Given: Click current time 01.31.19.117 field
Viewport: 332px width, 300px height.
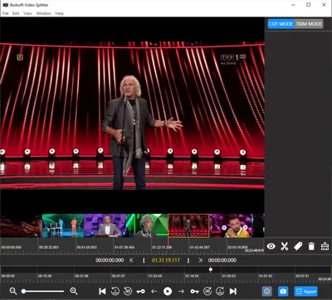Looking at the screenshot, I should (x=166, y=260).
